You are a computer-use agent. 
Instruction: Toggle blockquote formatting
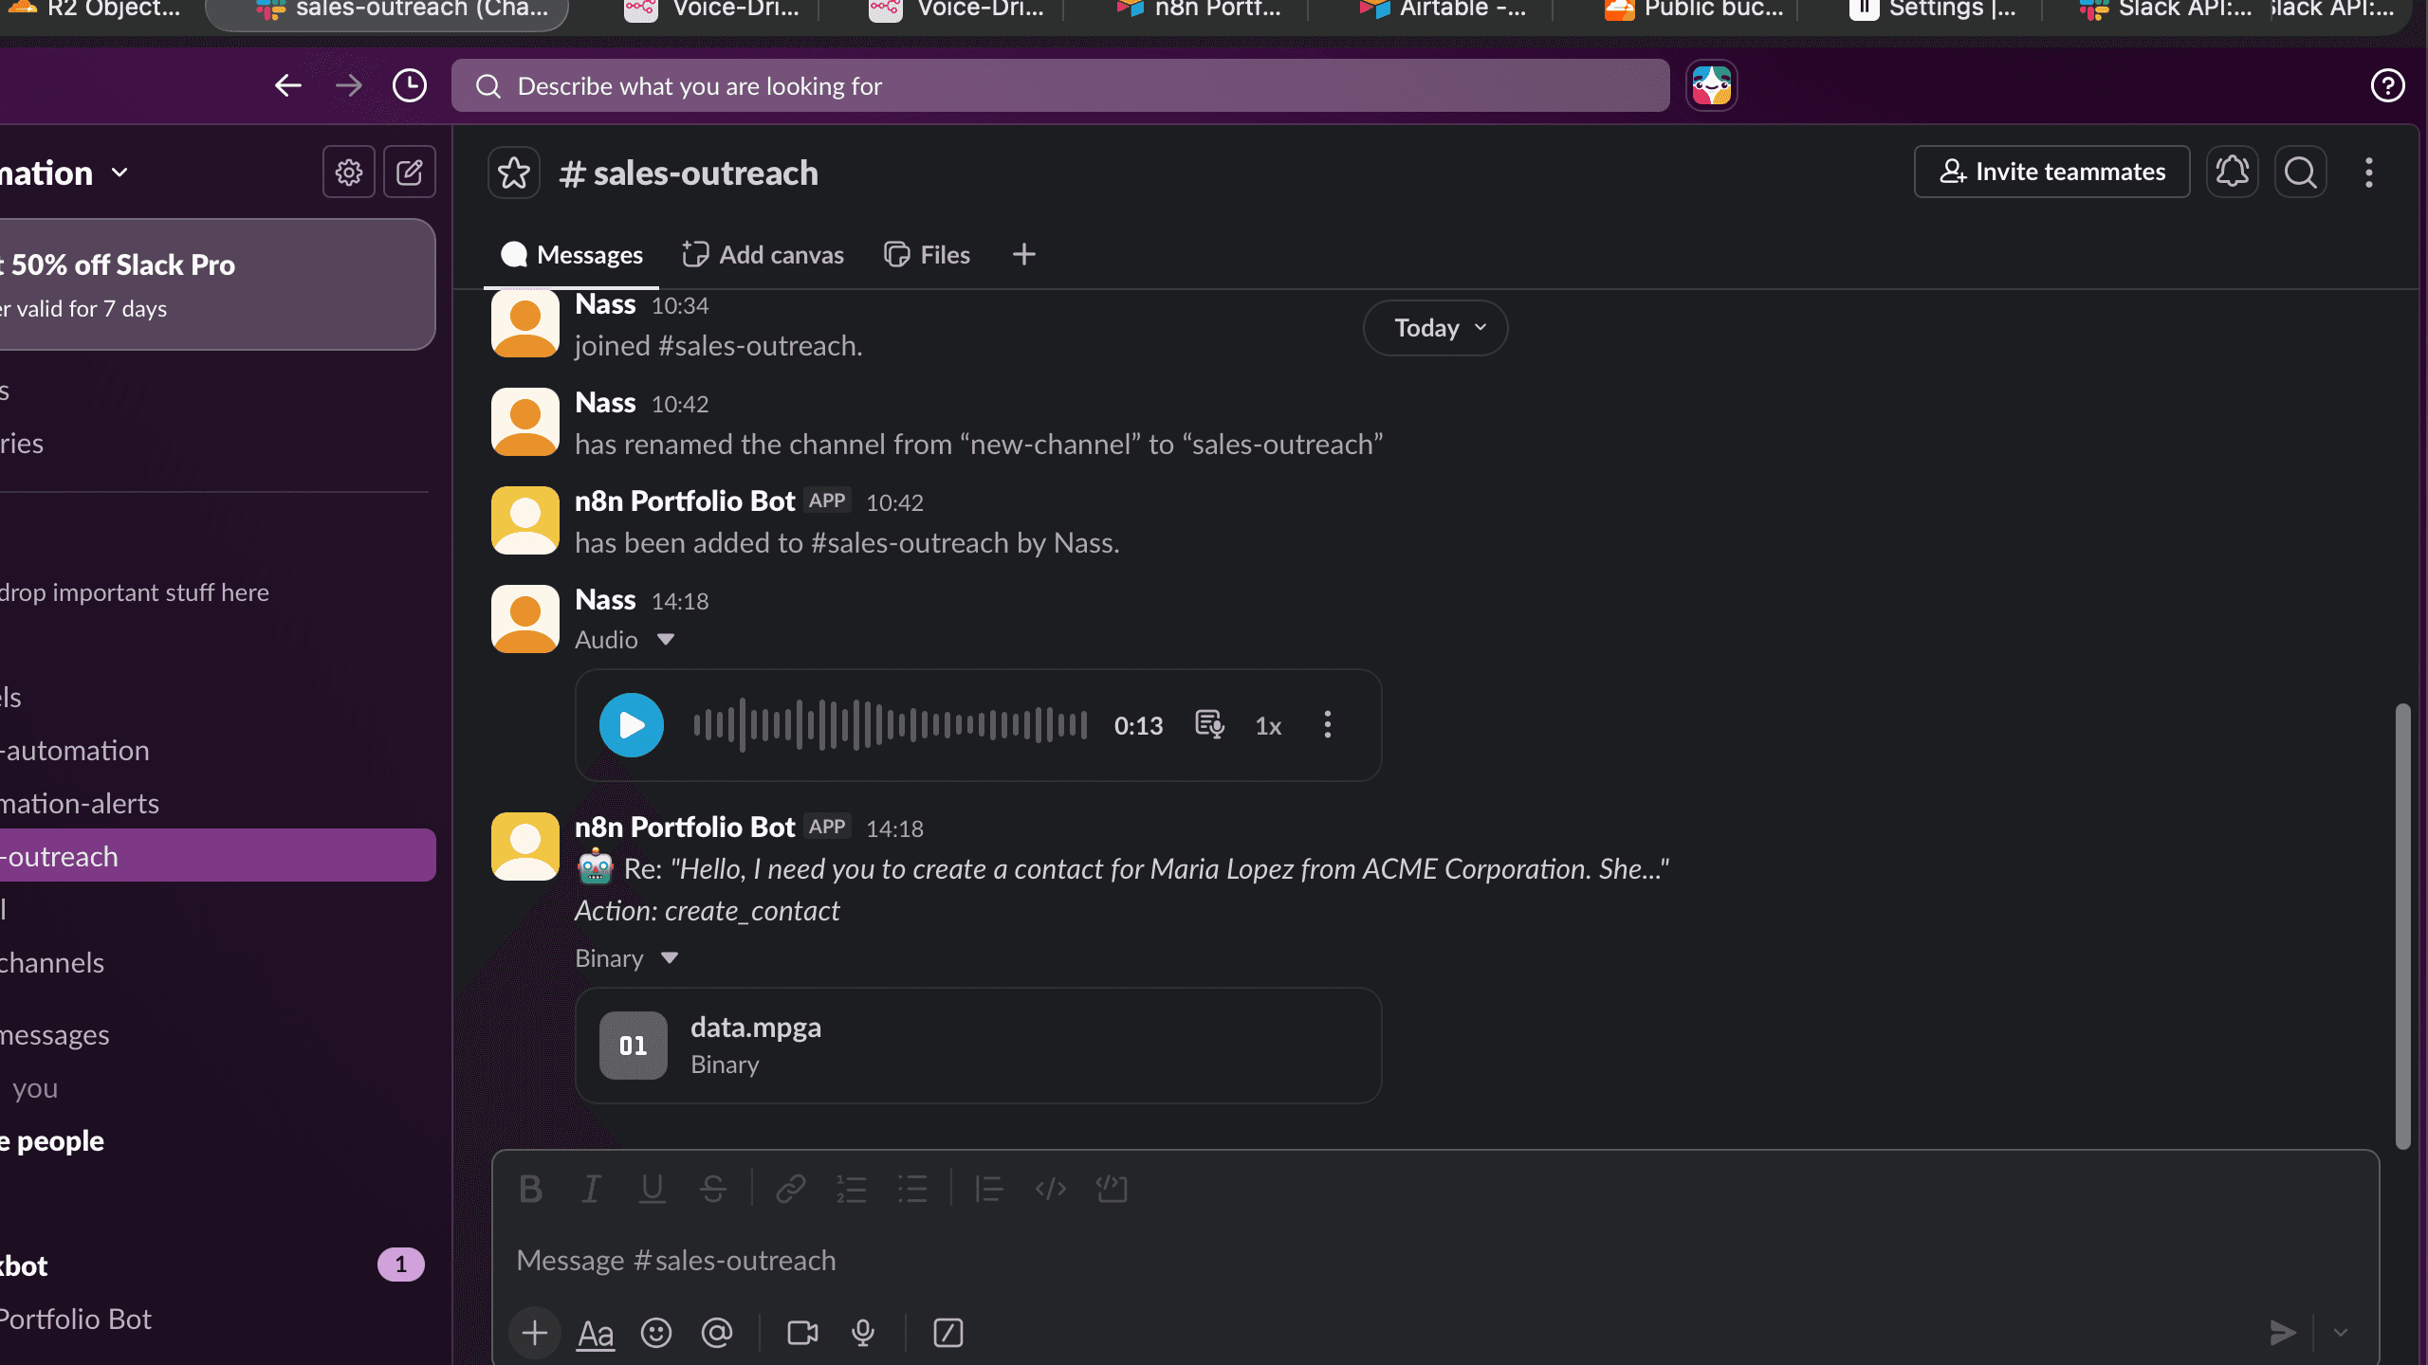[989, 1189]
